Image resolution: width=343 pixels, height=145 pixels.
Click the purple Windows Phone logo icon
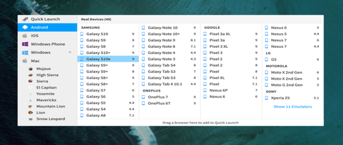click(x=25, y=44)
